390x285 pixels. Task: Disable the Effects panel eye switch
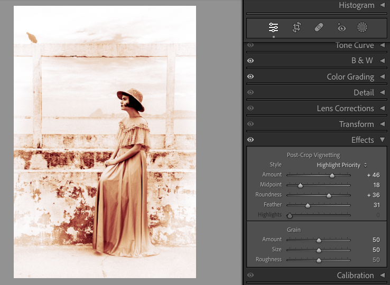click(250, 140)
